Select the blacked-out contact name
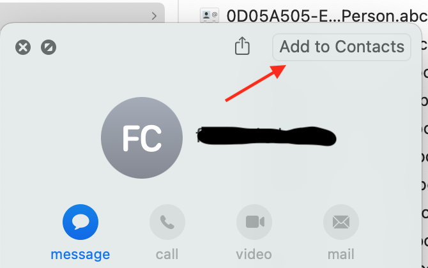428x268 pixels. pyautogui.click(x=266, y=136)
